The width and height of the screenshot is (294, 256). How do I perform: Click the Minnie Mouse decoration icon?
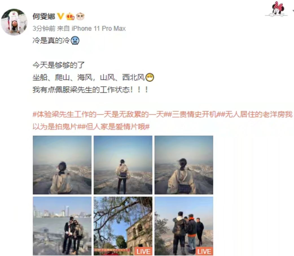[278, 9]
